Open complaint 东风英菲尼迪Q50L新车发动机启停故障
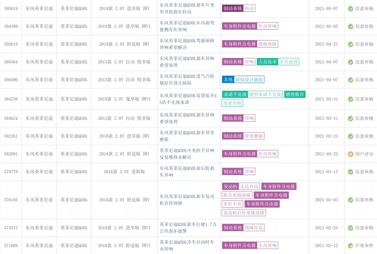 tap(187, 200)
